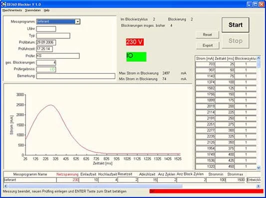Screen dimensions: 266x198
Task: Select the Zeittakt cell with value 400
Action: coord(225,155)
